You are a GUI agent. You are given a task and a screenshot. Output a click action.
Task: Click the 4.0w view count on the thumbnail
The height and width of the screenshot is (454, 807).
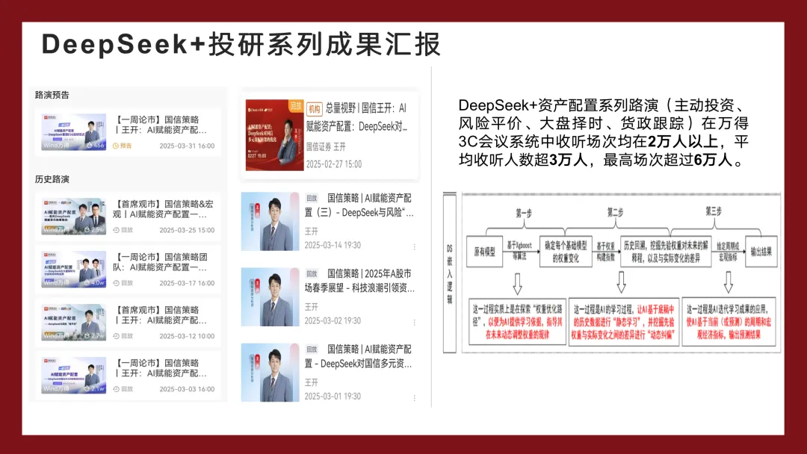95,283
